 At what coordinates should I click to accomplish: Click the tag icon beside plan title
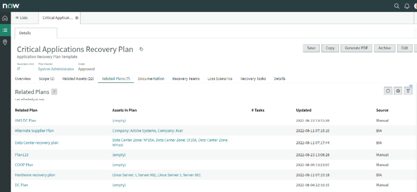tap(141, 49)
